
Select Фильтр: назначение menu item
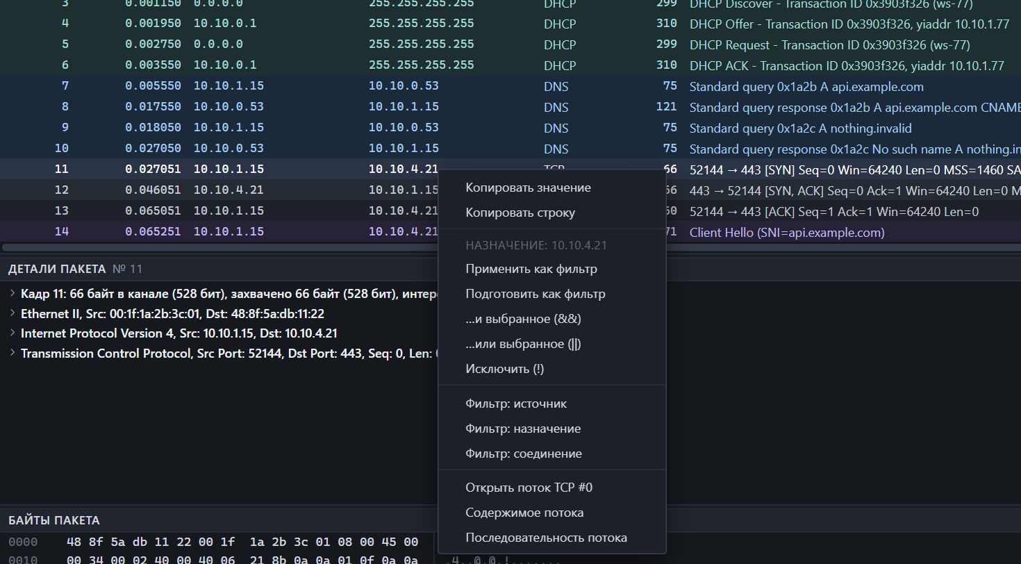point(552,429)
